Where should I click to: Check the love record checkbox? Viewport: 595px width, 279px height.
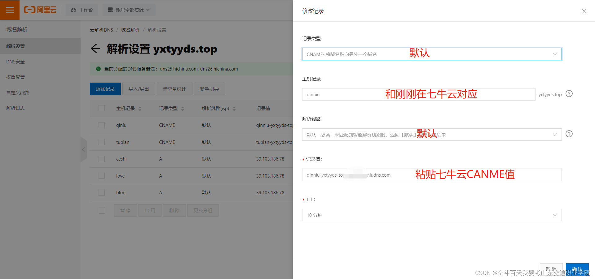[x=102, y=176]
